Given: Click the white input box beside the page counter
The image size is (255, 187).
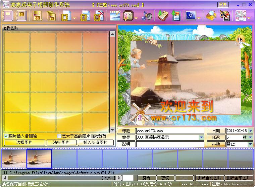Looking at the screenshot, I should pos(128,178).
